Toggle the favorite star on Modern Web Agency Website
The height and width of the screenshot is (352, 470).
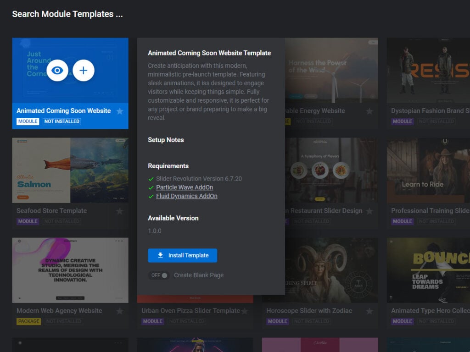click(120, 311)
